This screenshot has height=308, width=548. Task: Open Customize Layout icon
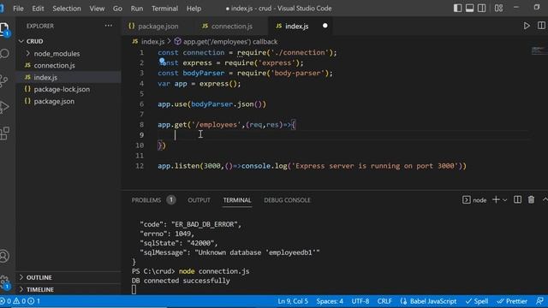(x=498, y=8)
